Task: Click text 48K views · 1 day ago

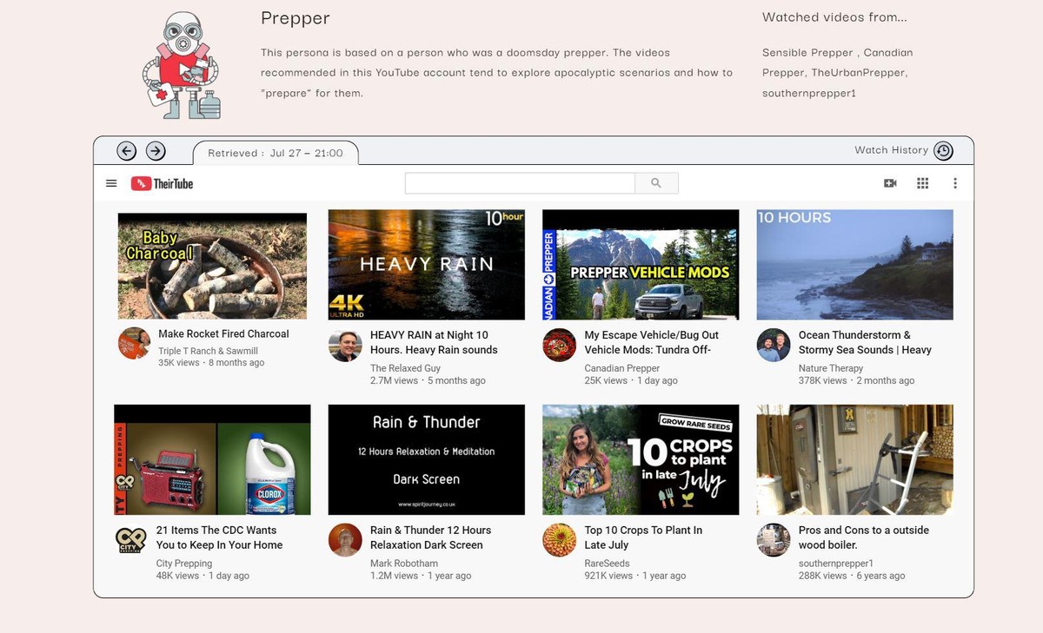Action: [x=203, y=576]
